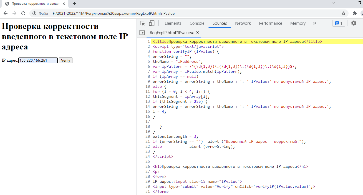This screenshot has width=363, height=195.
Task: Open the browser extensions puzzle icon
Action: pyautogui.click(x=354, y=13)
